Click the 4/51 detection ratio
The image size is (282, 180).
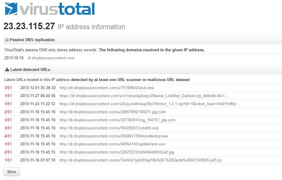click(x=8, y=136)
